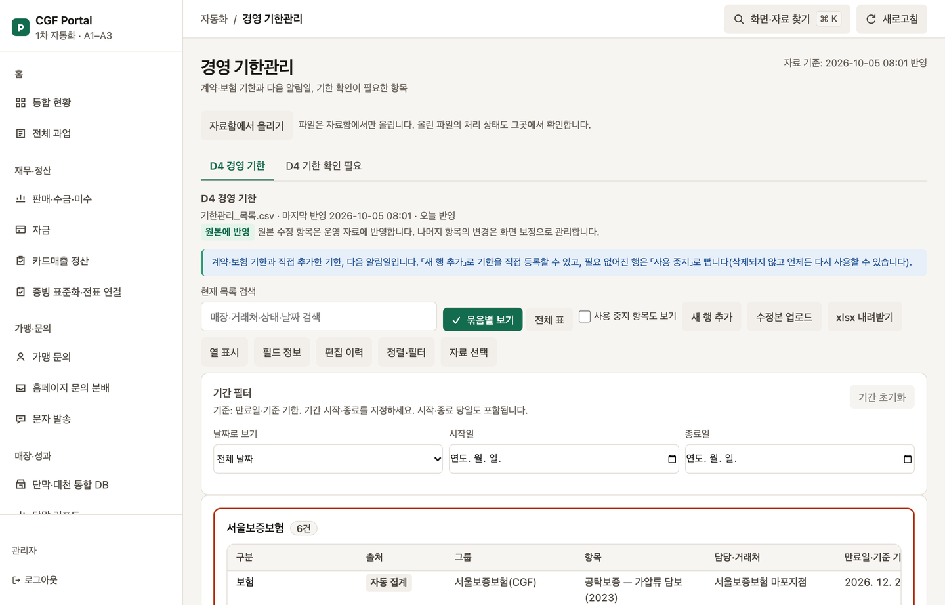The image size is (945, 605).
Task: Click the 로그아웃 exit icon
Action: [16, 580]
